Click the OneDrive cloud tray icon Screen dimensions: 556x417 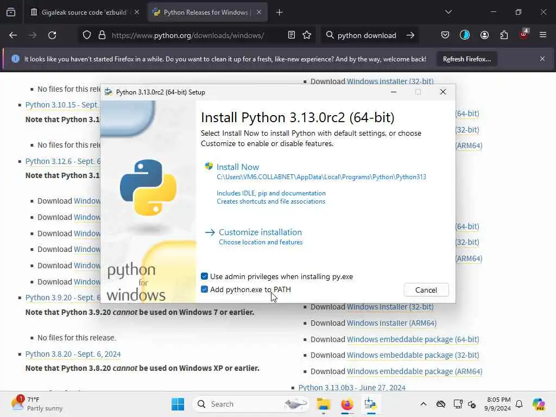pos(441,404)
